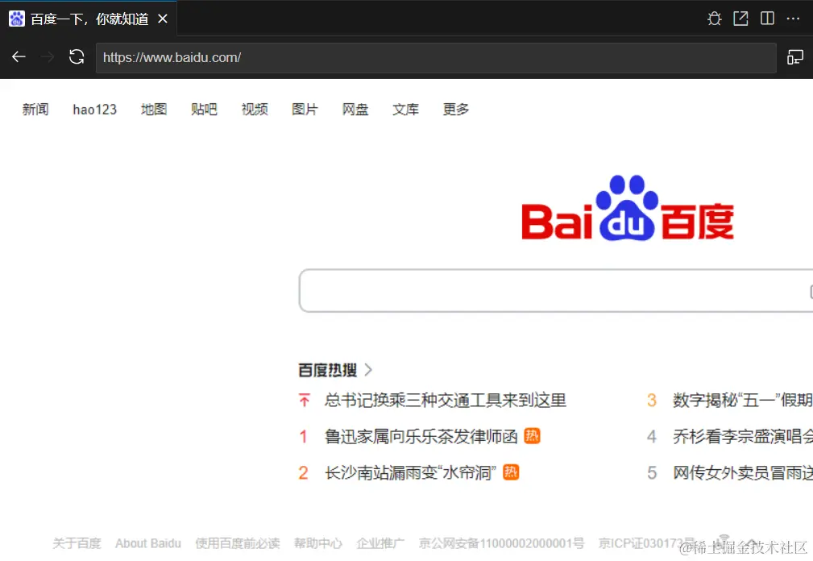This screenshot has height=561, width=813.
Task: Open the 地图 link
Action: (x=153, y=110)
